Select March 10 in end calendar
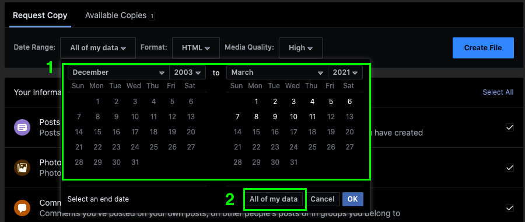Viewport: 525px width, 222px height. (x=293, y=117)
